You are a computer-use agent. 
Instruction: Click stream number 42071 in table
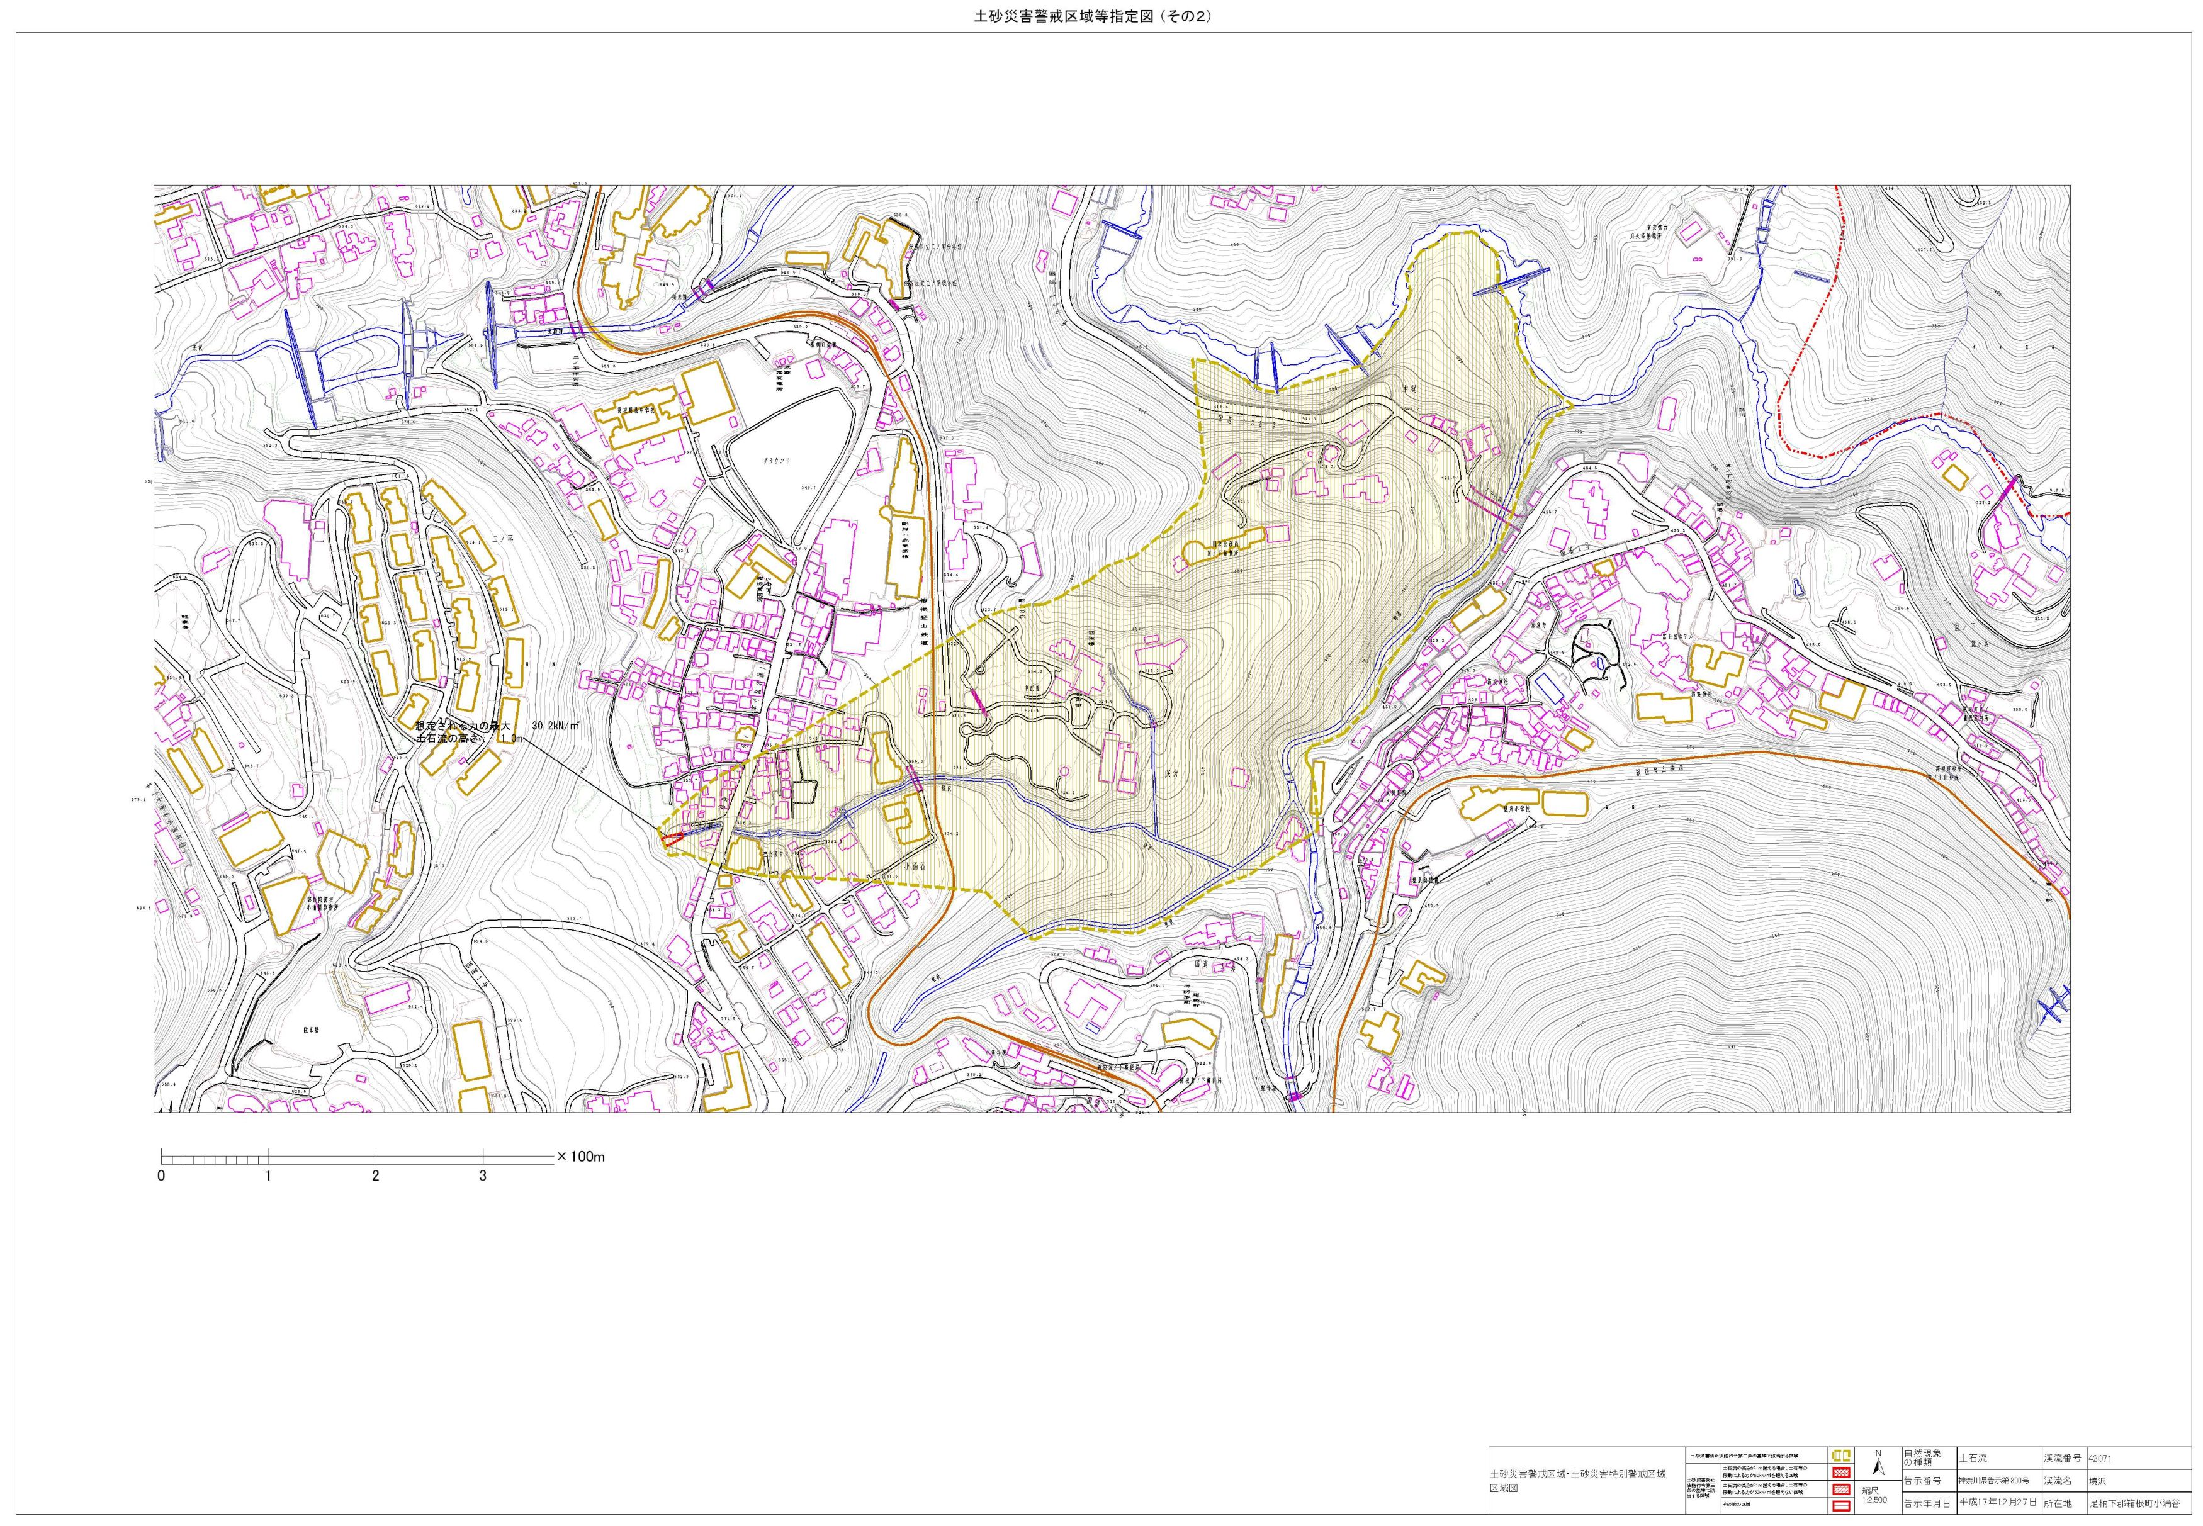tap(2100, 1459)
